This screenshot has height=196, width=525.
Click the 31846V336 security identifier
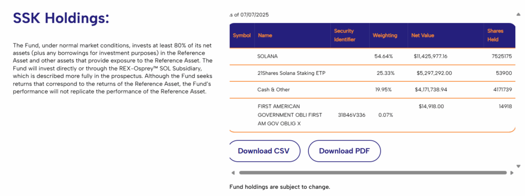point(352,115)
